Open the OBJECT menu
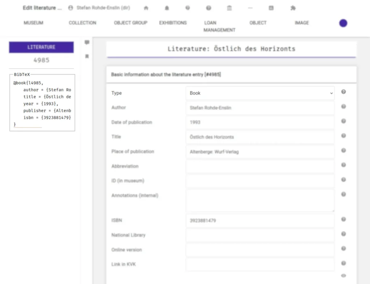This screenshot has width=370, height=284. point(258,23)
